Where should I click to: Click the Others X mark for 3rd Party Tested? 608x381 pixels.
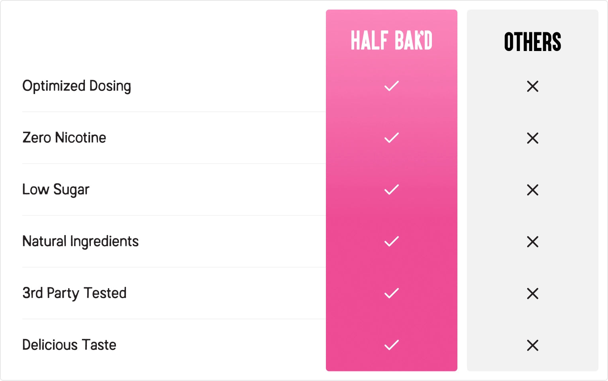coord(532,293)
